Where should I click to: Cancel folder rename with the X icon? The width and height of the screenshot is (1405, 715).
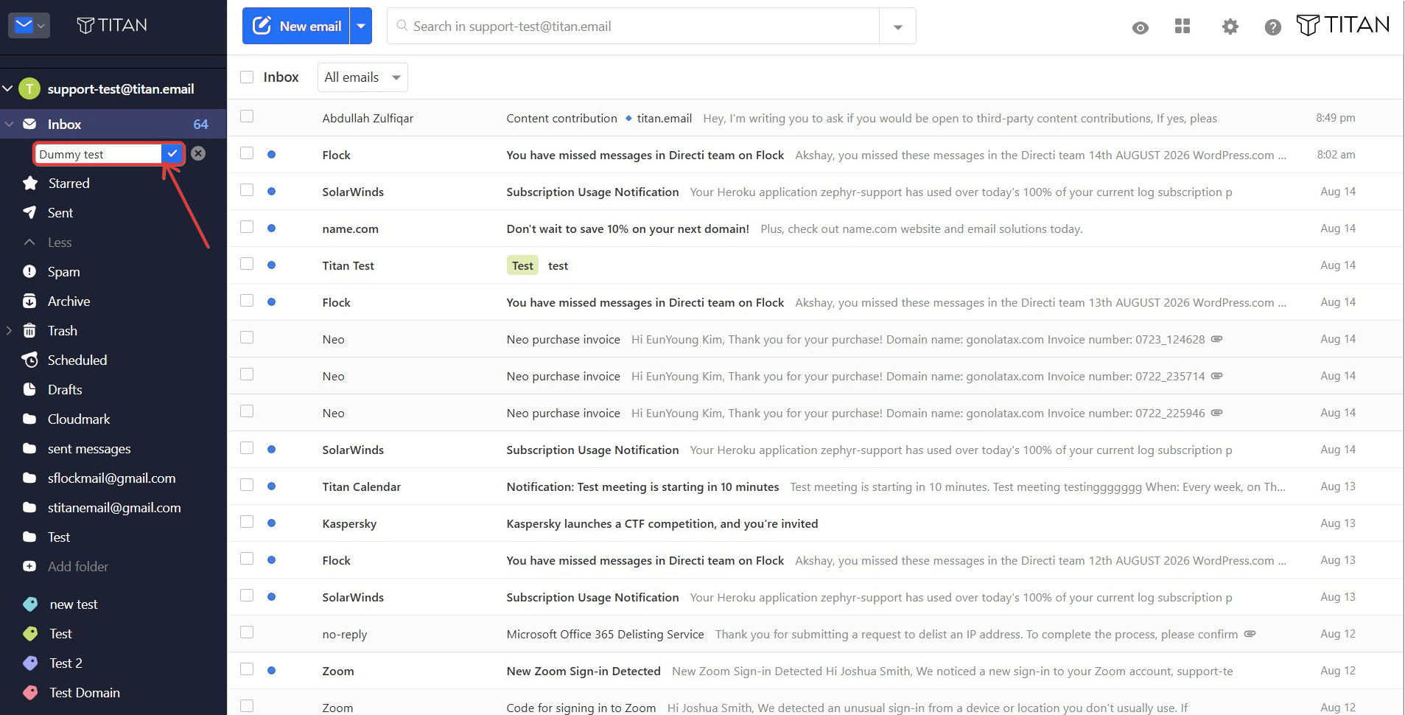198,153
